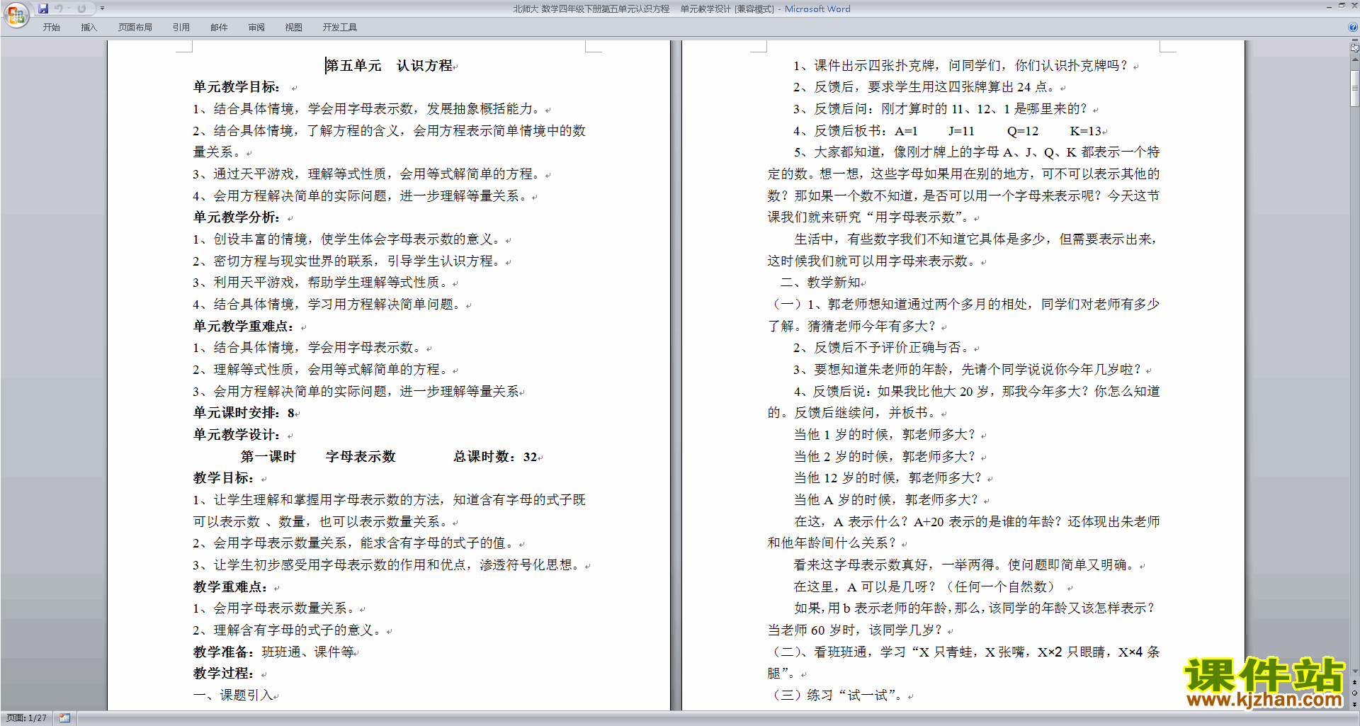The image size is (1360, 726).
Task: Go to previous page with double-arrow button
Action: (1354, 682)
